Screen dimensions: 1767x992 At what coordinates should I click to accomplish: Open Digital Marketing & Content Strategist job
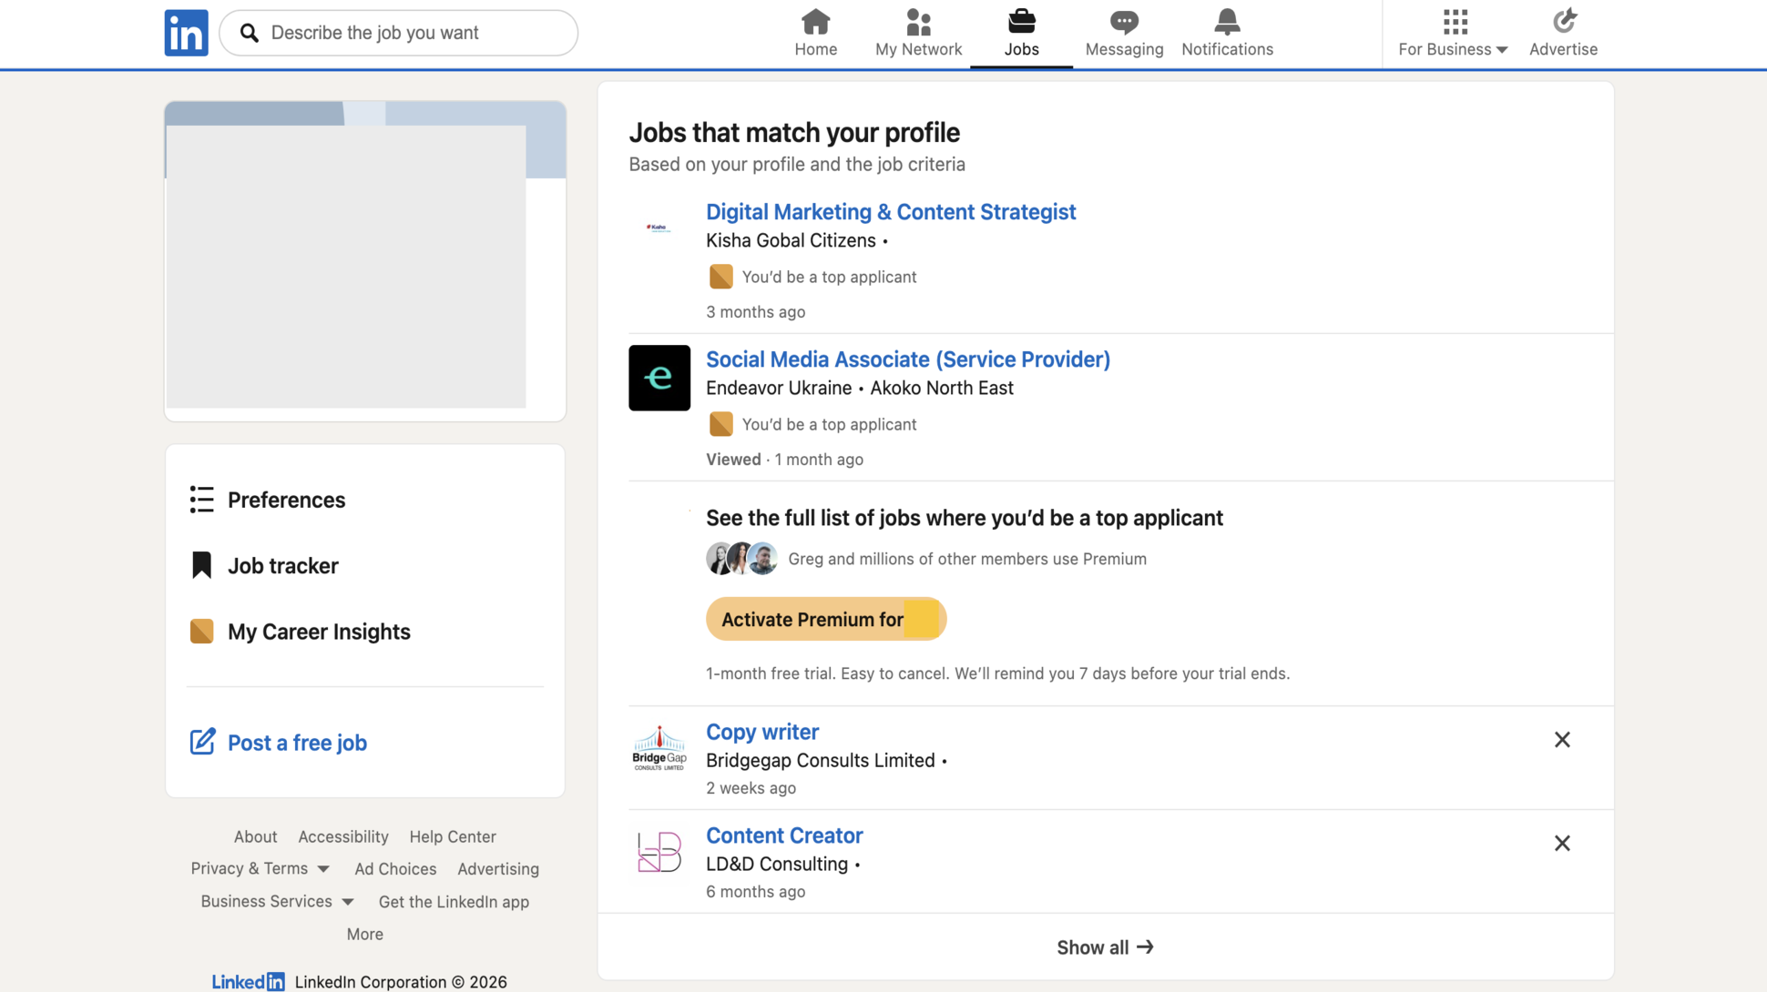click(890, 212)
